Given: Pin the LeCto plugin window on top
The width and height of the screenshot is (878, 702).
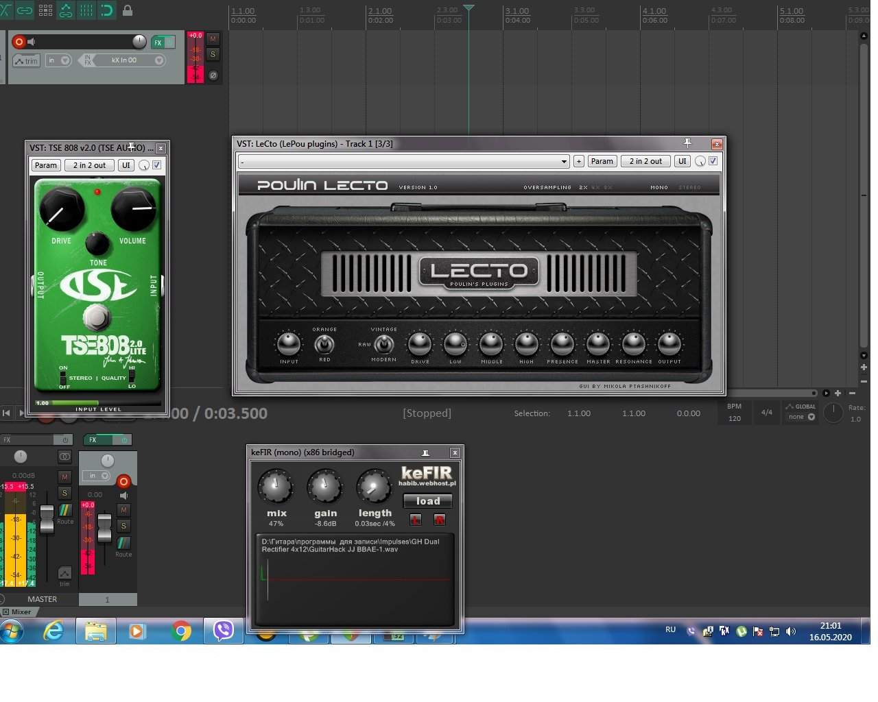Looking at the screenshot, I should pos(687,143).
